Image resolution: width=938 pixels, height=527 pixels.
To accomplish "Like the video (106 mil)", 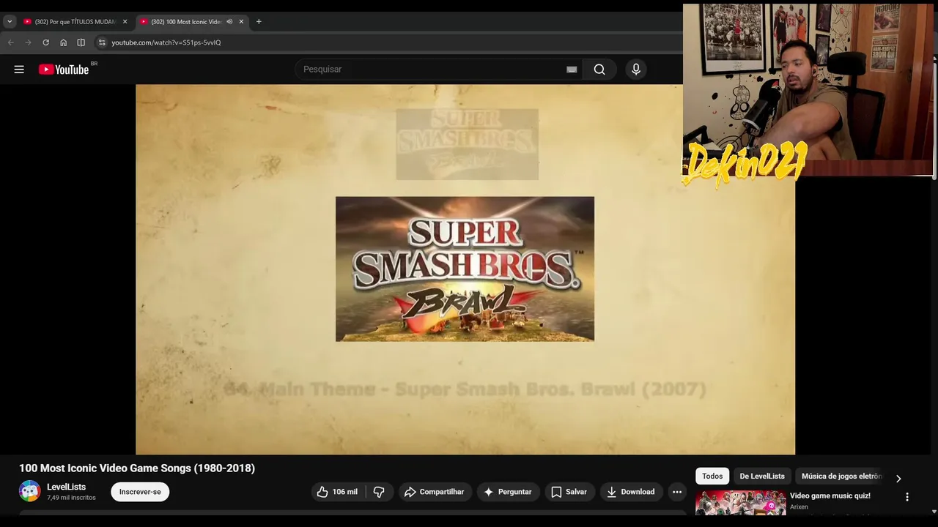I will point(338,492).
